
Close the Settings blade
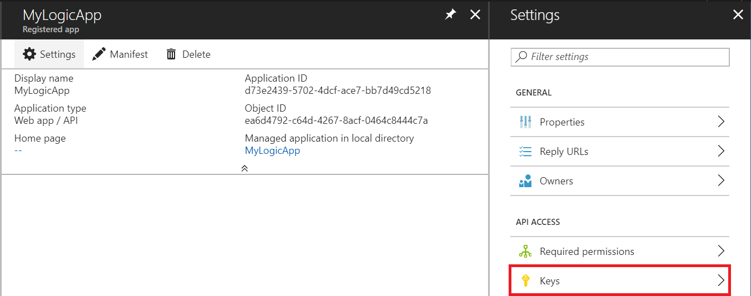click(738, 15)
